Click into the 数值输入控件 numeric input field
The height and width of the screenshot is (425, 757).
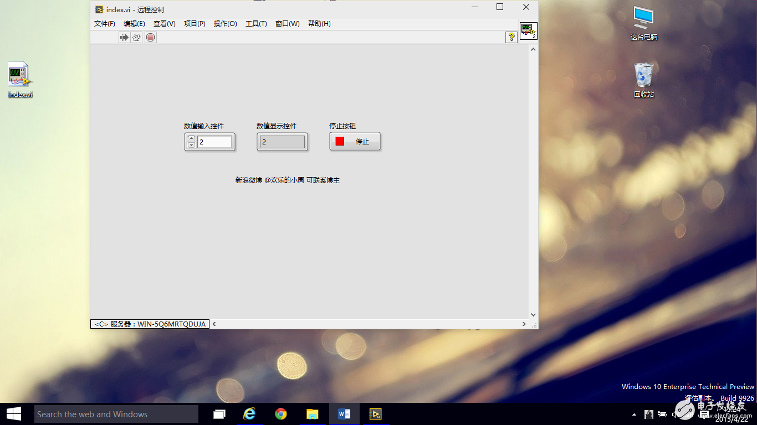point(214,142)
